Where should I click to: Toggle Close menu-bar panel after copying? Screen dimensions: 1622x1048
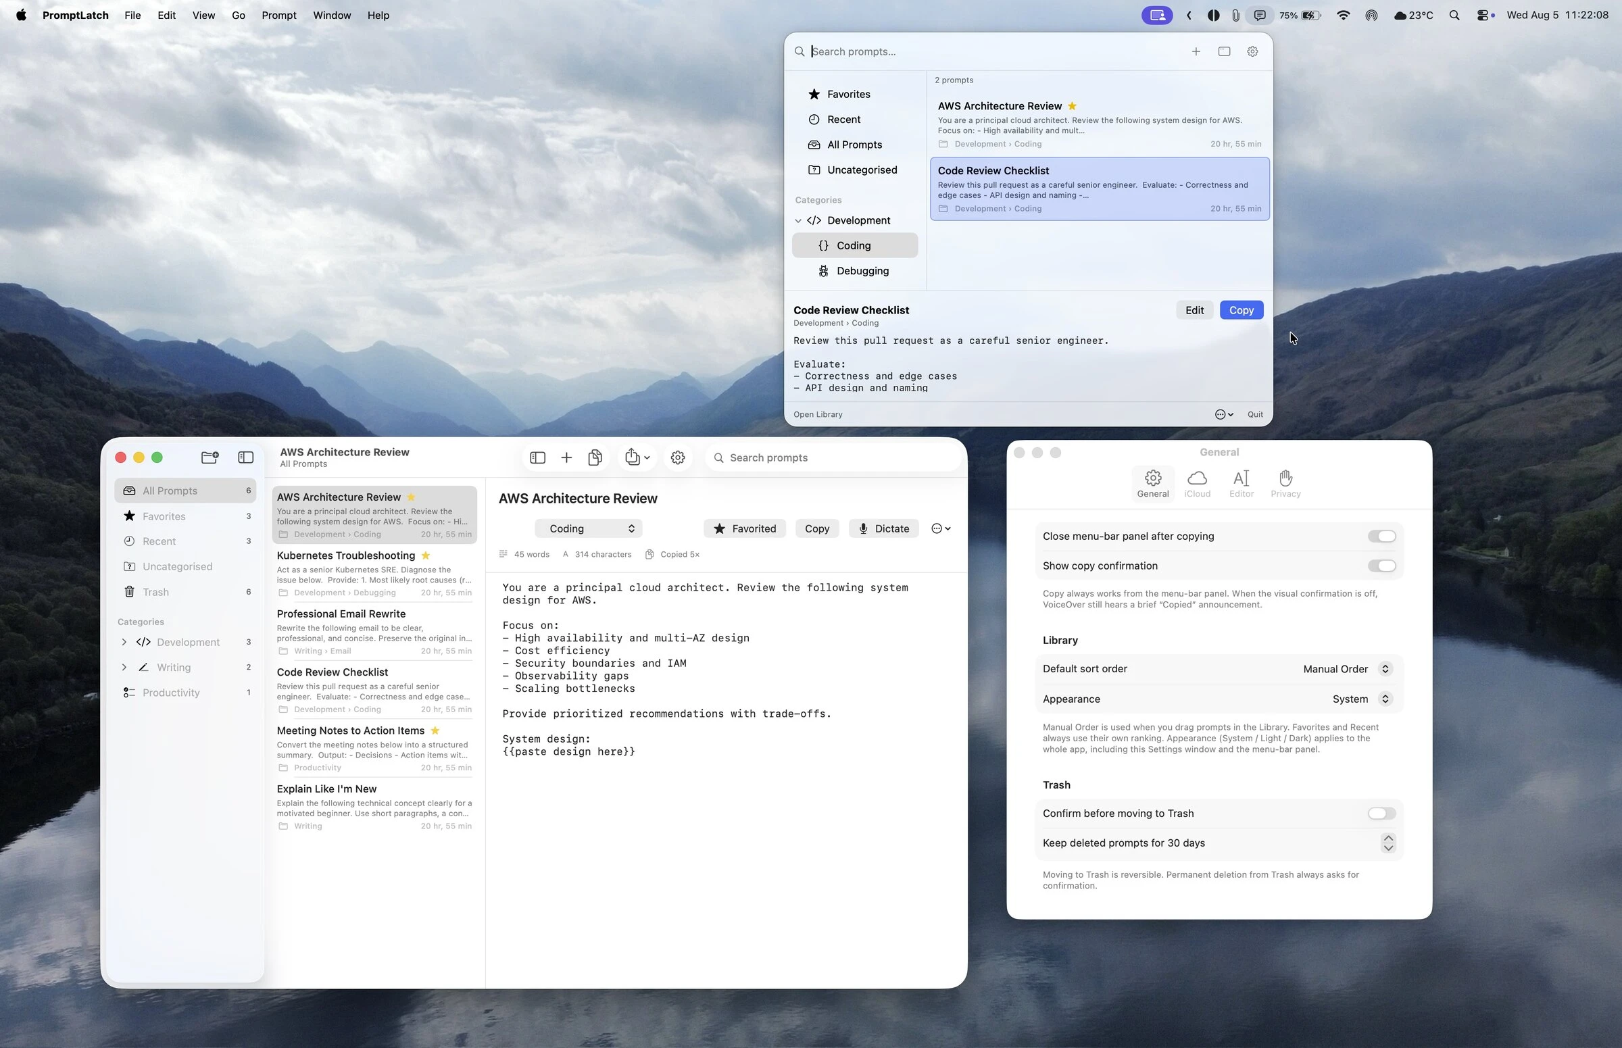[1381, 537]
